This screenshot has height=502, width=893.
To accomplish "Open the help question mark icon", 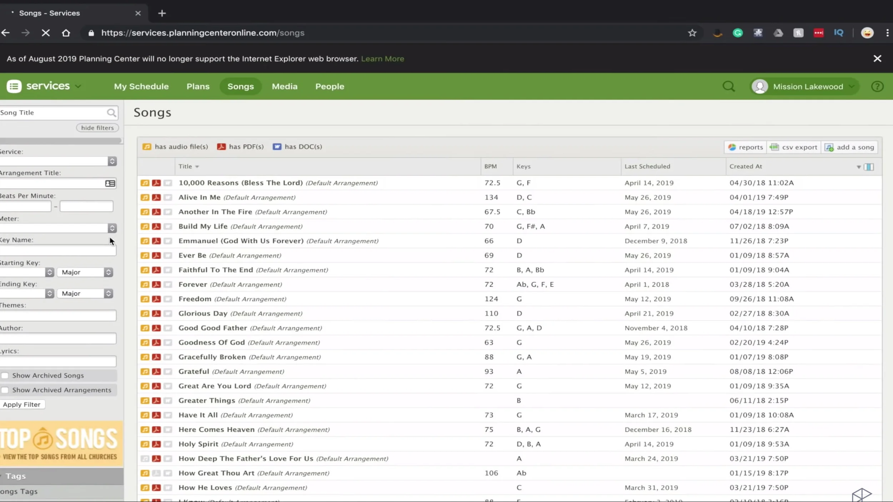I will pyautogui.click(x=877, y=86).
